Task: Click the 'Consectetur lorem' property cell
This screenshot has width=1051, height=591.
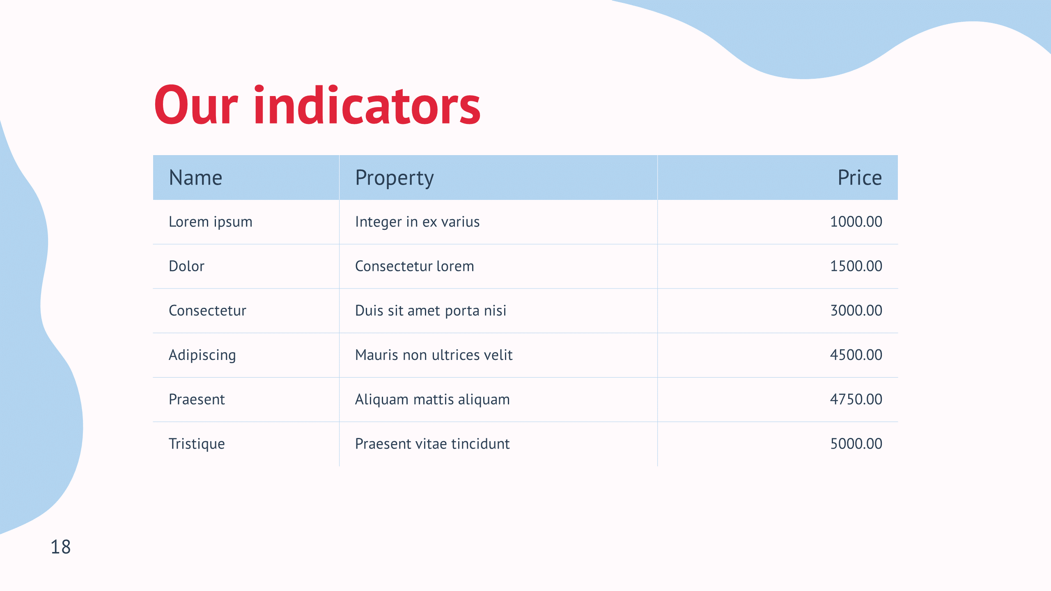Action: click(414, 266)
